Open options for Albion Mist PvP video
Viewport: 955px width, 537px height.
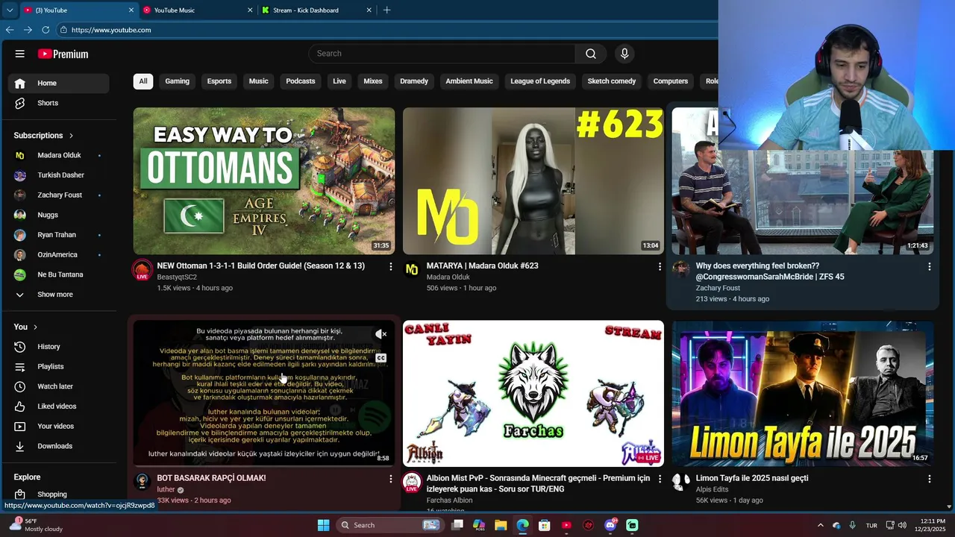[660, 479]
